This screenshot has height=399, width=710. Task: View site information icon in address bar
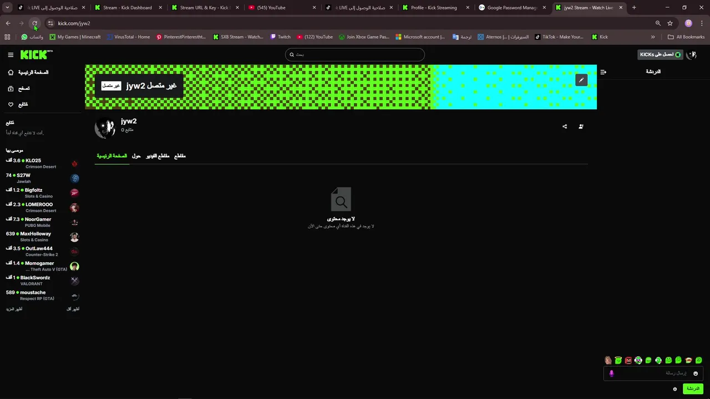tap(50, 23)
